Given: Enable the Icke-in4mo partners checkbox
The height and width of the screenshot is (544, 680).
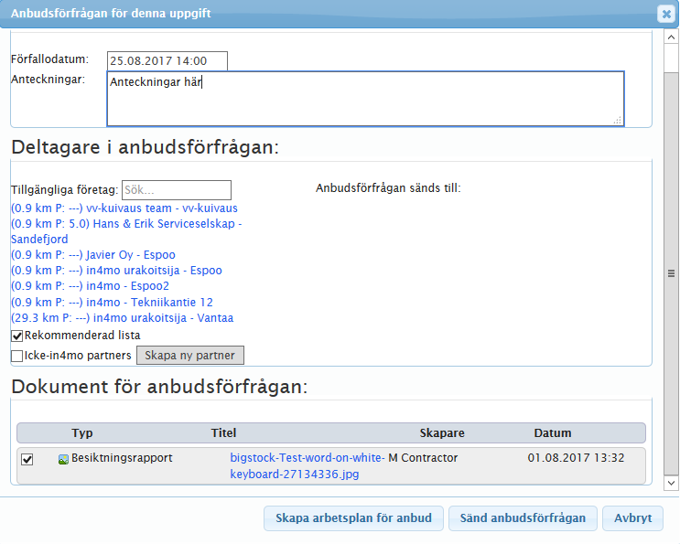Looking at the screenshot, I should coord(16,356).
